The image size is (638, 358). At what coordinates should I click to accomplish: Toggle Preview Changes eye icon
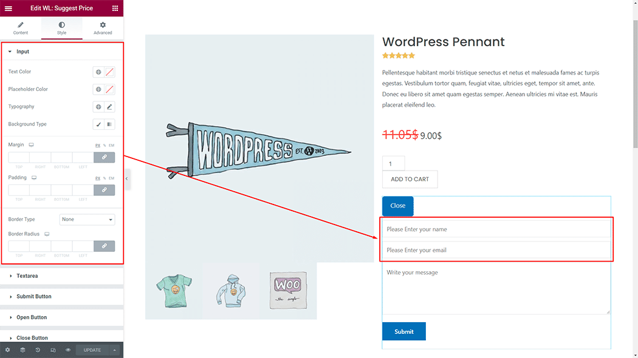pyautogui.click(x=68, y=350)
